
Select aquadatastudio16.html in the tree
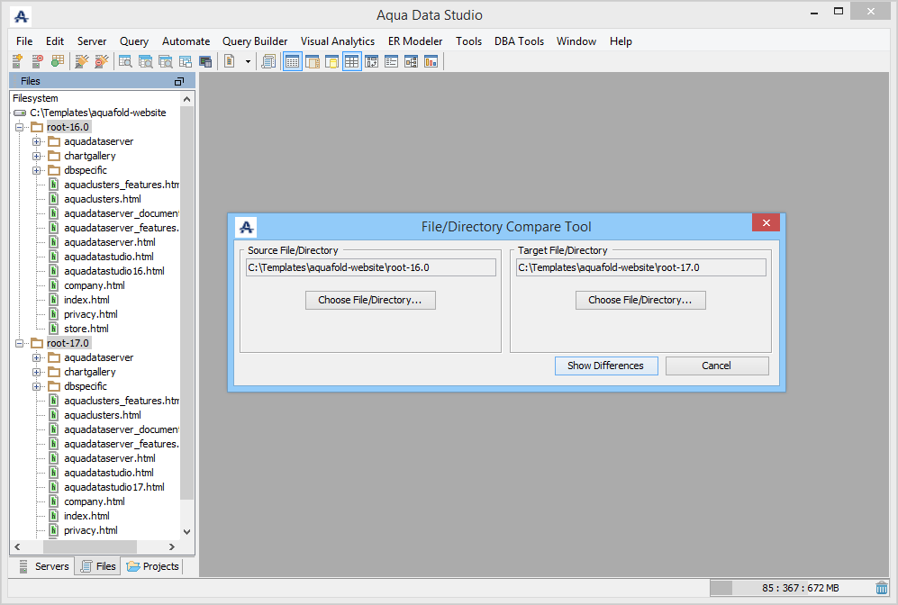[x=114, y=271]
